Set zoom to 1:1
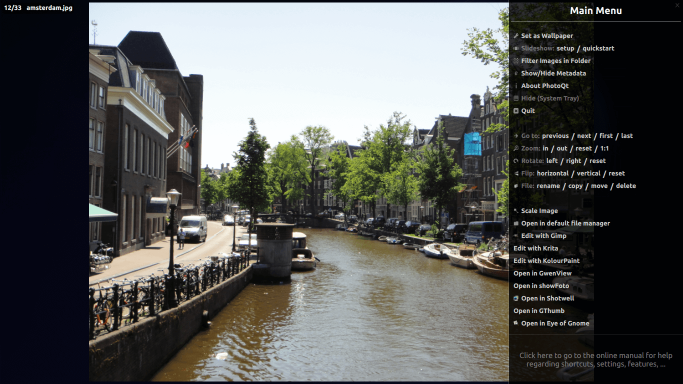The image size is (683, 384). pyautogui.click(x=604, y=148)
